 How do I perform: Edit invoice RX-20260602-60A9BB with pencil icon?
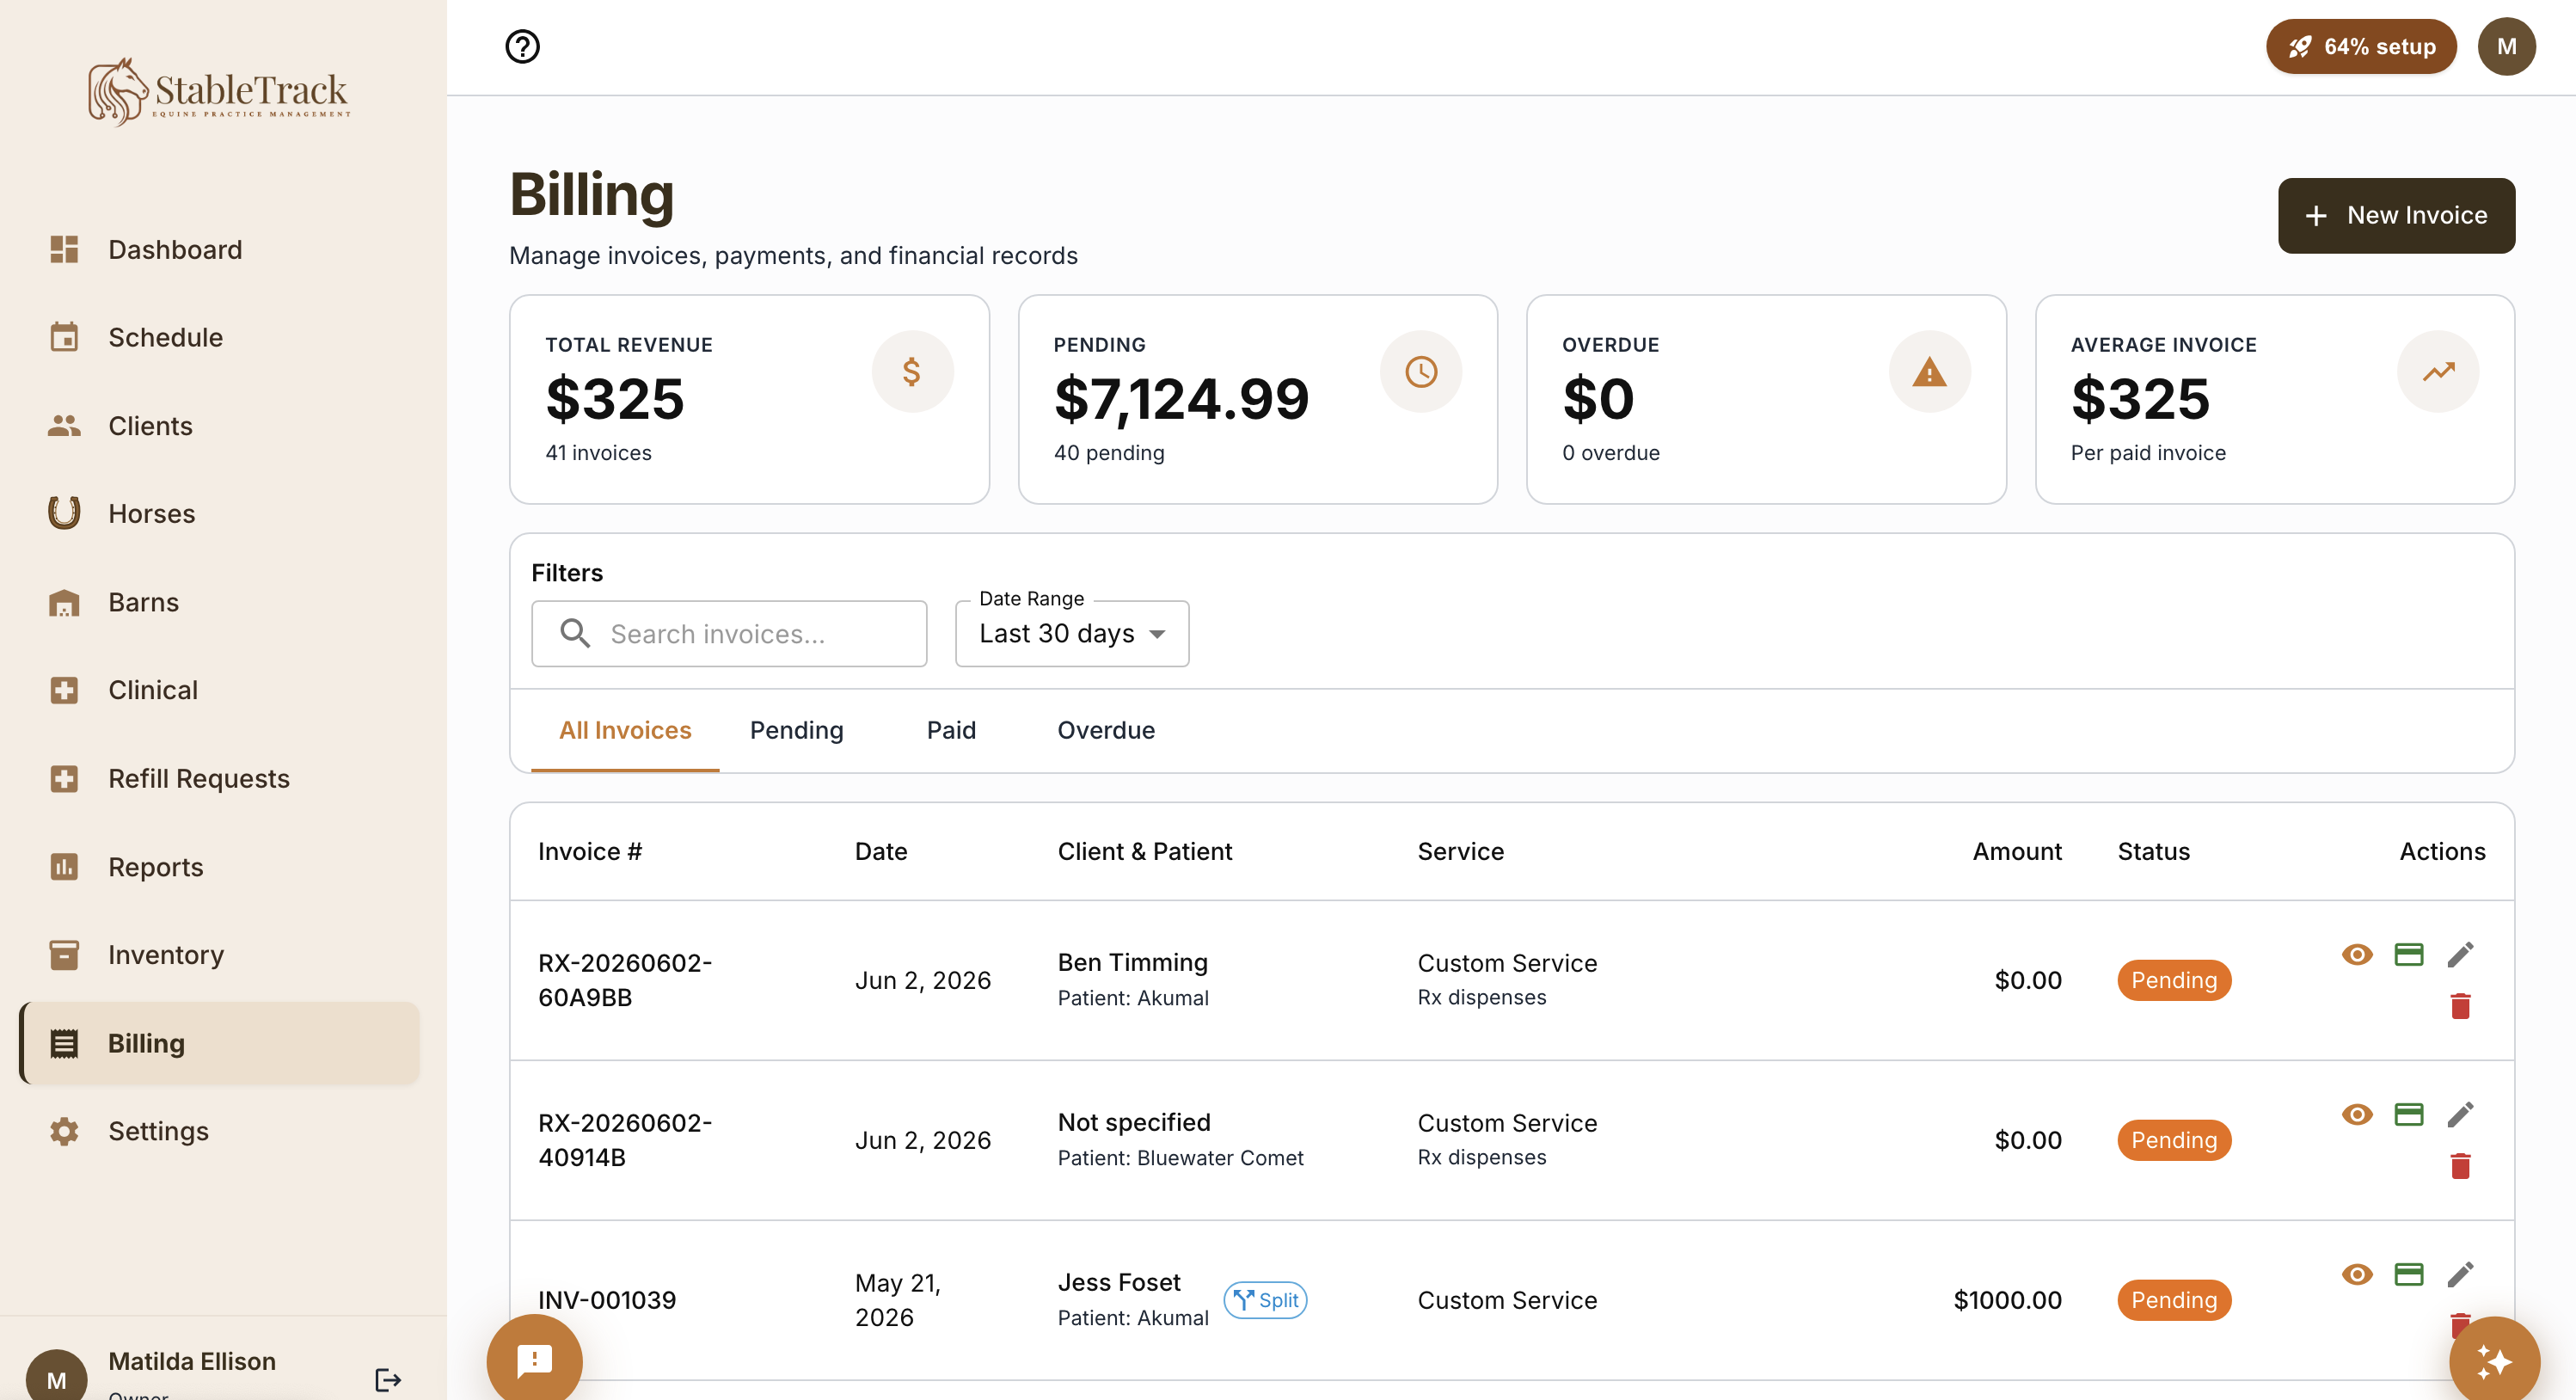point(2460,954)
